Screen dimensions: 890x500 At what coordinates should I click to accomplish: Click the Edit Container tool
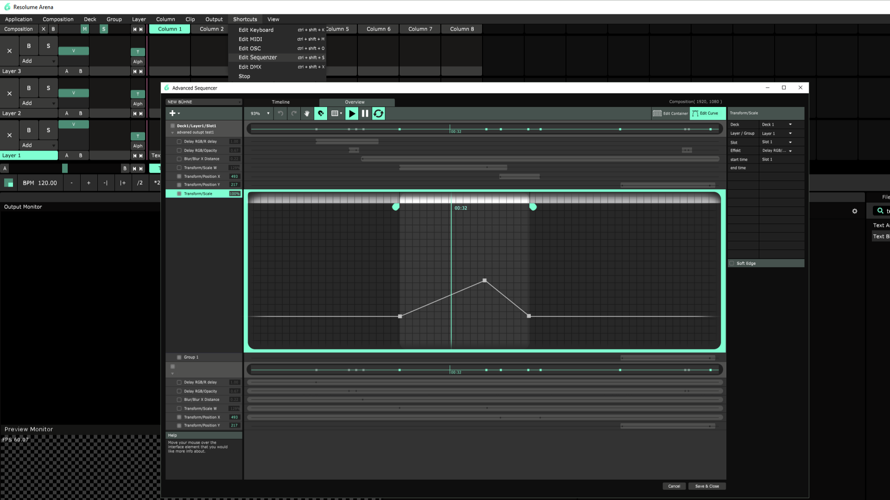coord(670,113)
